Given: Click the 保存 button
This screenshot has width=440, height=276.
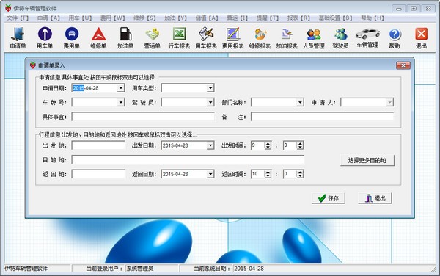Looking at the screenshot, I should pos(329,198).
